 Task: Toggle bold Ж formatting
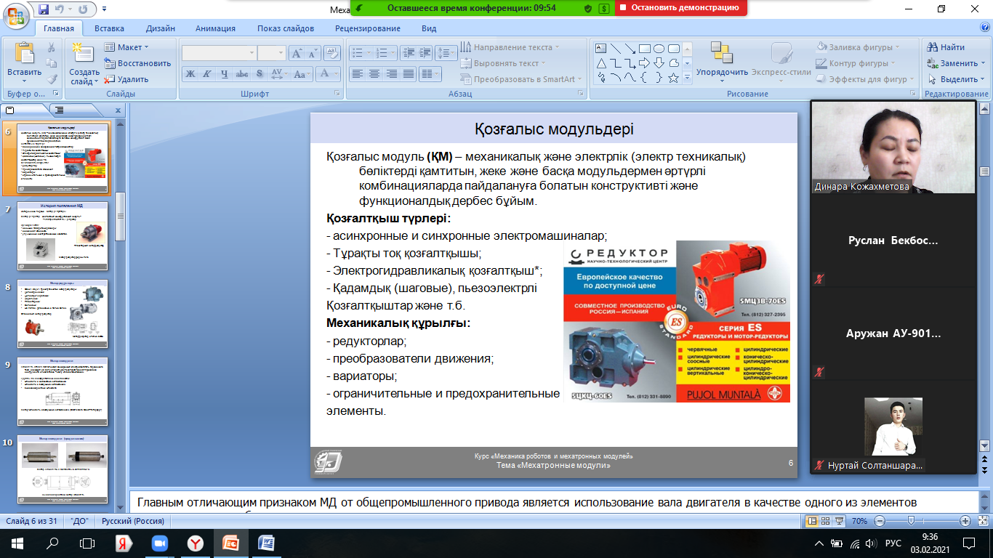click(190, 73)
